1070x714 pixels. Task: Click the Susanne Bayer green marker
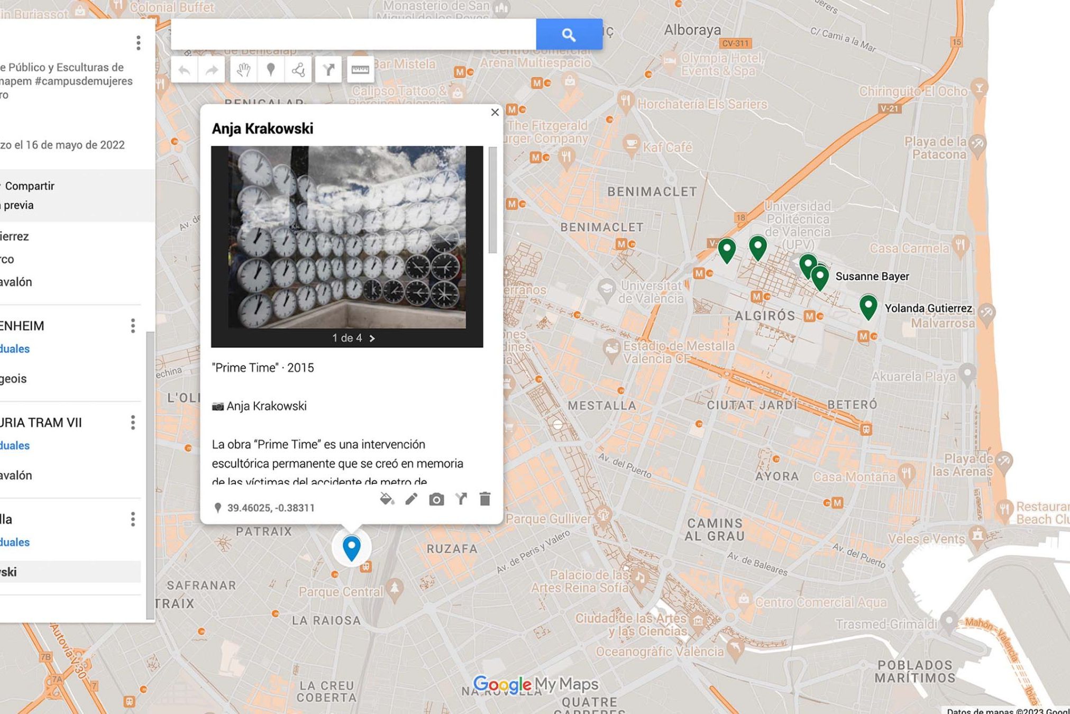(x=819, y=276)
